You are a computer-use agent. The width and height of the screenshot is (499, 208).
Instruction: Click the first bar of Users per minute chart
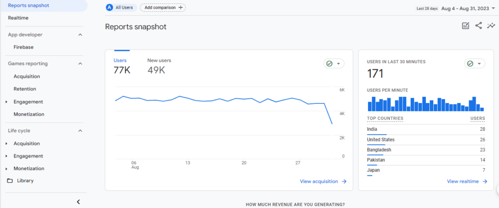370,106
